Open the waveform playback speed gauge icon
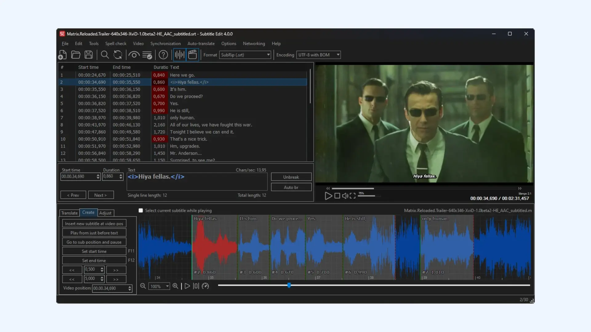The image size is (591, 332). [x=205, y=286]
